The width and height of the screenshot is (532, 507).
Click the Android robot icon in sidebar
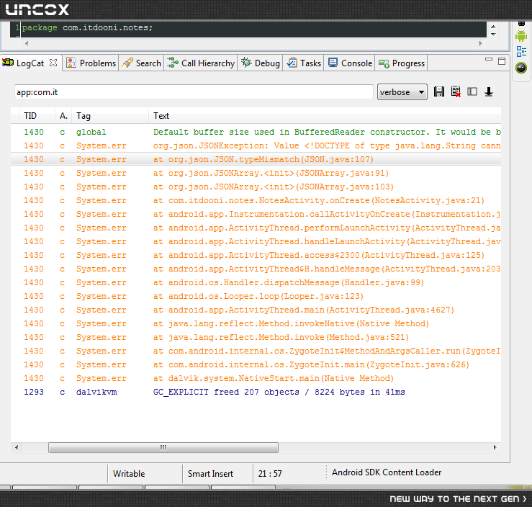click(521, 35)
